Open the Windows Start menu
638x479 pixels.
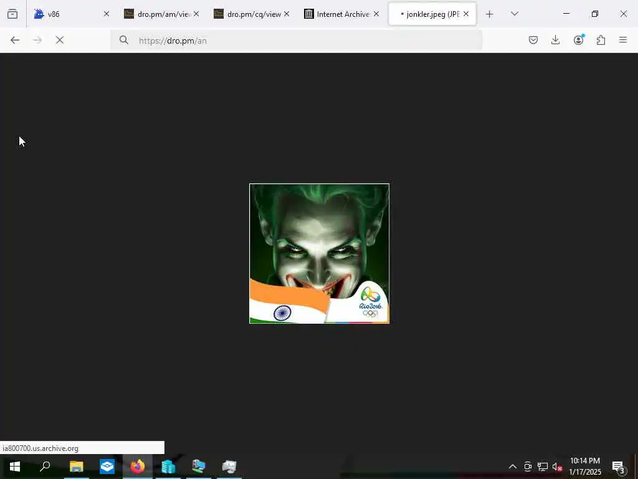[x=15, y=467]
